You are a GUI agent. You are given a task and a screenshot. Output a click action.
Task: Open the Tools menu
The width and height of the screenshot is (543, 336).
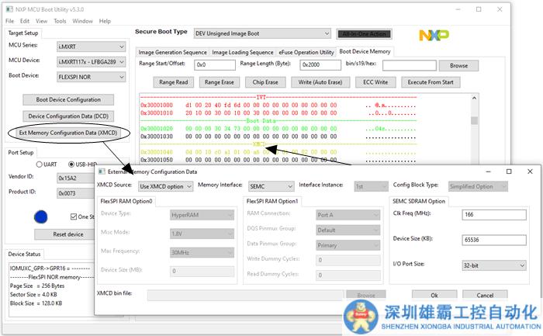tap(60, 21)
